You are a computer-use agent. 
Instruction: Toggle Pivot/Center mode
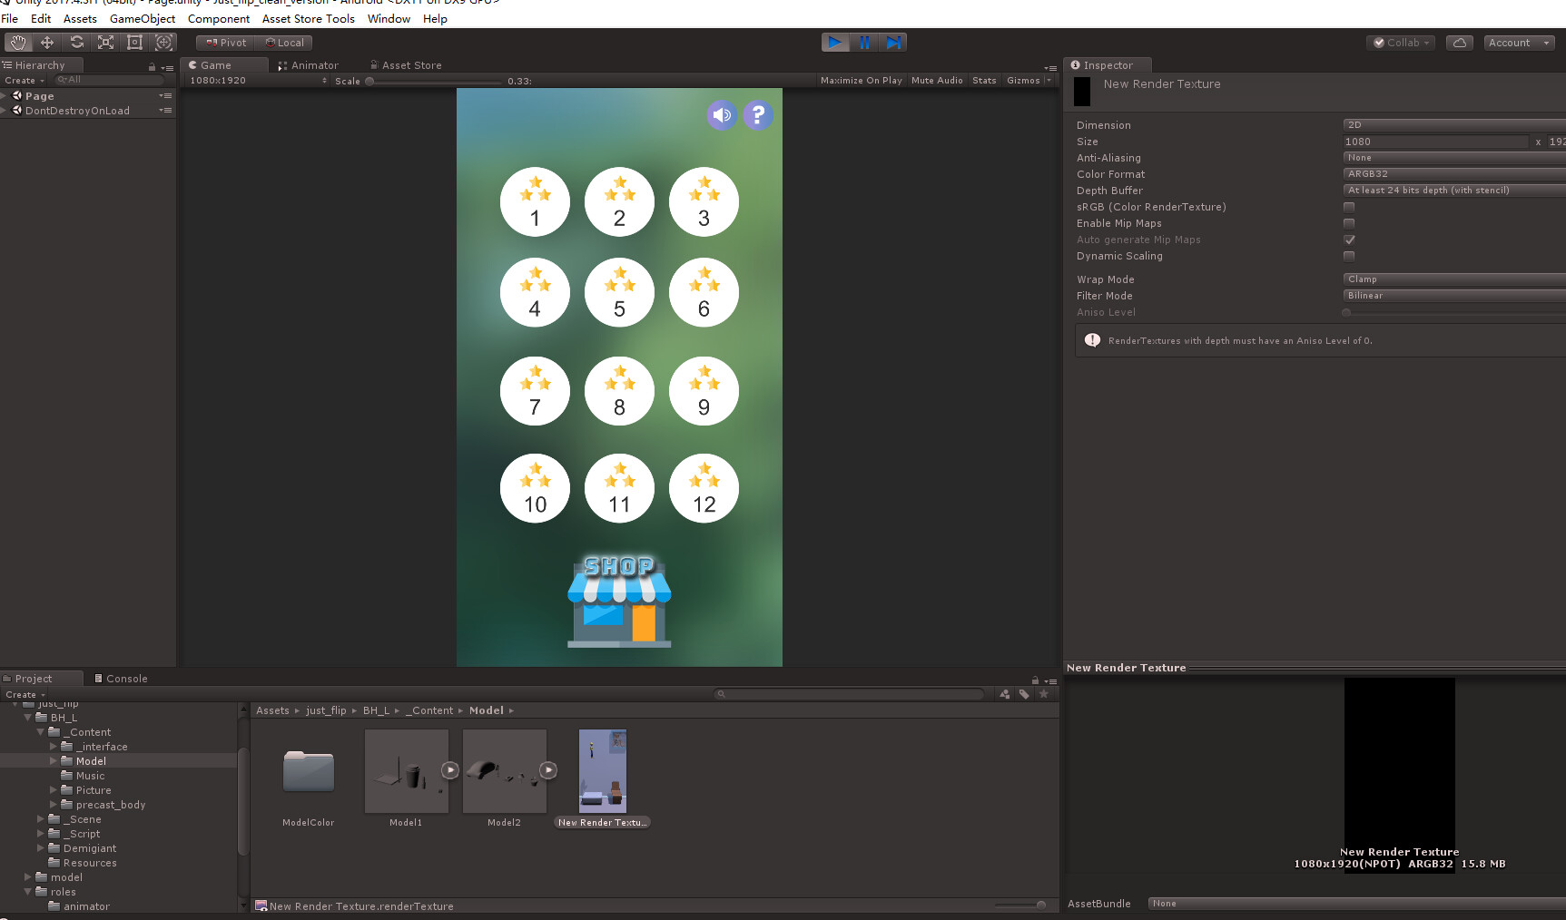coord(225,43)
